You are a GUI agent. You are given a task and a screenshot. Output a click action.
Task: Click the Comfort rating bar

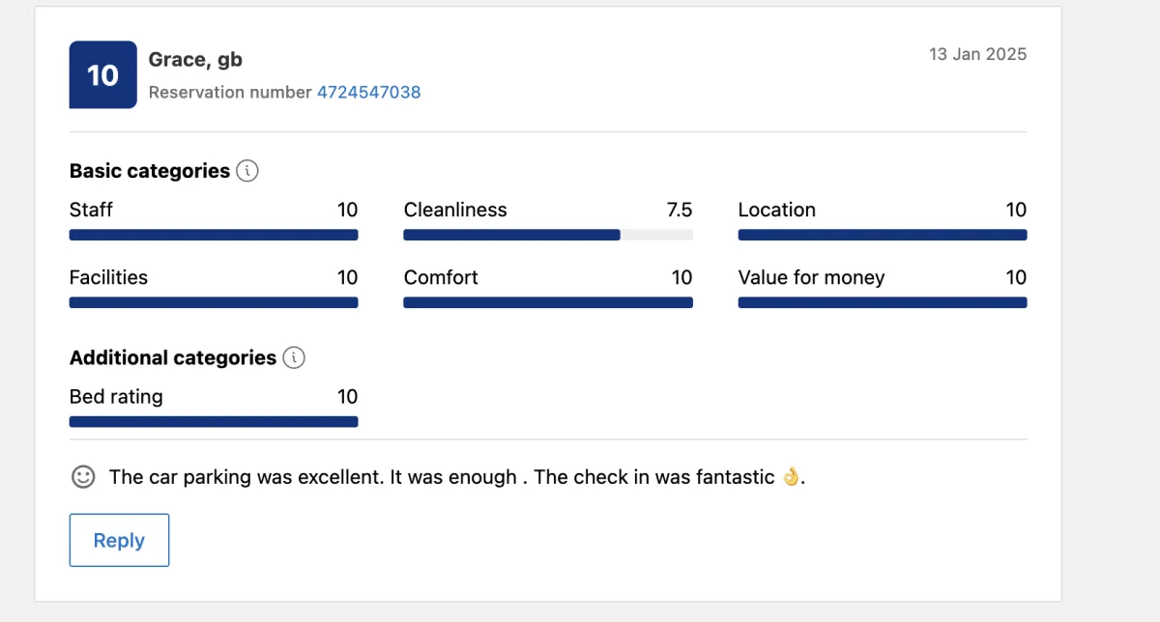[x=547, y=302]
